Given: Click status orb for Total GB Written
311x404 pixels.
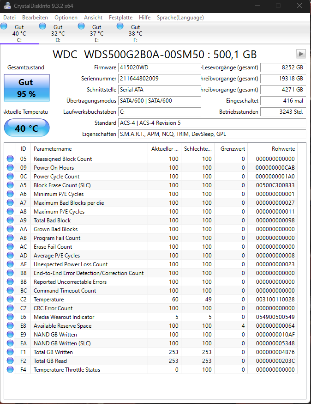Looking at the screenshot, I should click(10, 352).
